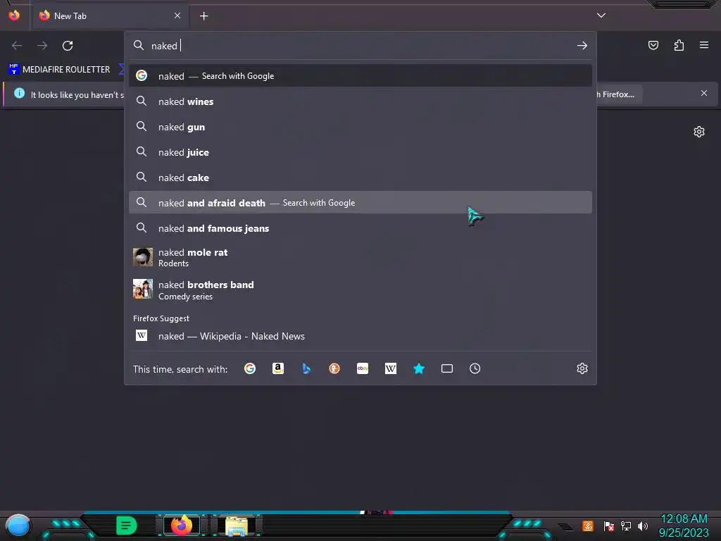This screenshot has height=541, width=721.
Task: Click the Go arrow in the address bar
Action: [582, 46]
